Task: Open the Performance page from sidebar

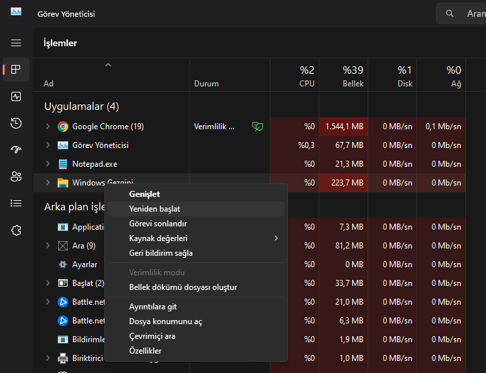Action: [16, 96]
